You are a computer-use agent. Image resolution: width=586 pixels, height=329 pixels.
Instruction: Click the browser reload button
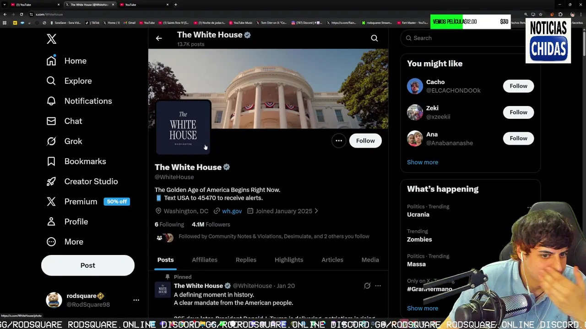[x=21, y=14]
